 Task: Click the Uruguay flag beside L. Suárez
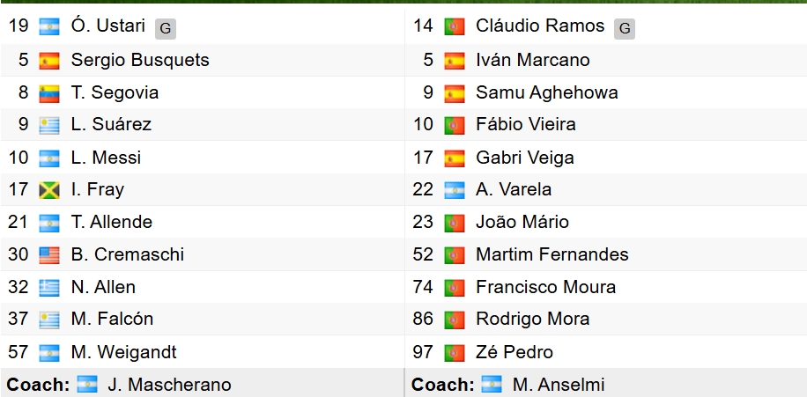[49, 125]
